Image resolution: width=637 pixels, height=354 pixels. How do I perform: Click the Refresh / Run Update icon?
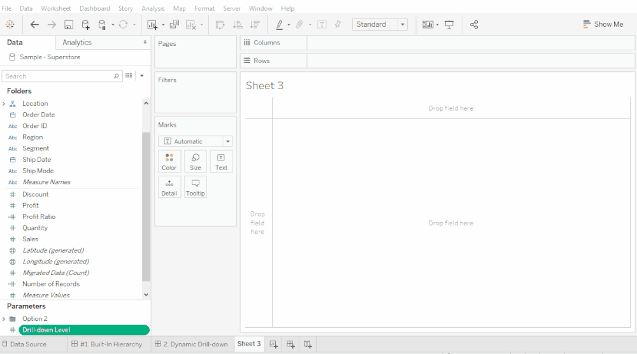123,25
